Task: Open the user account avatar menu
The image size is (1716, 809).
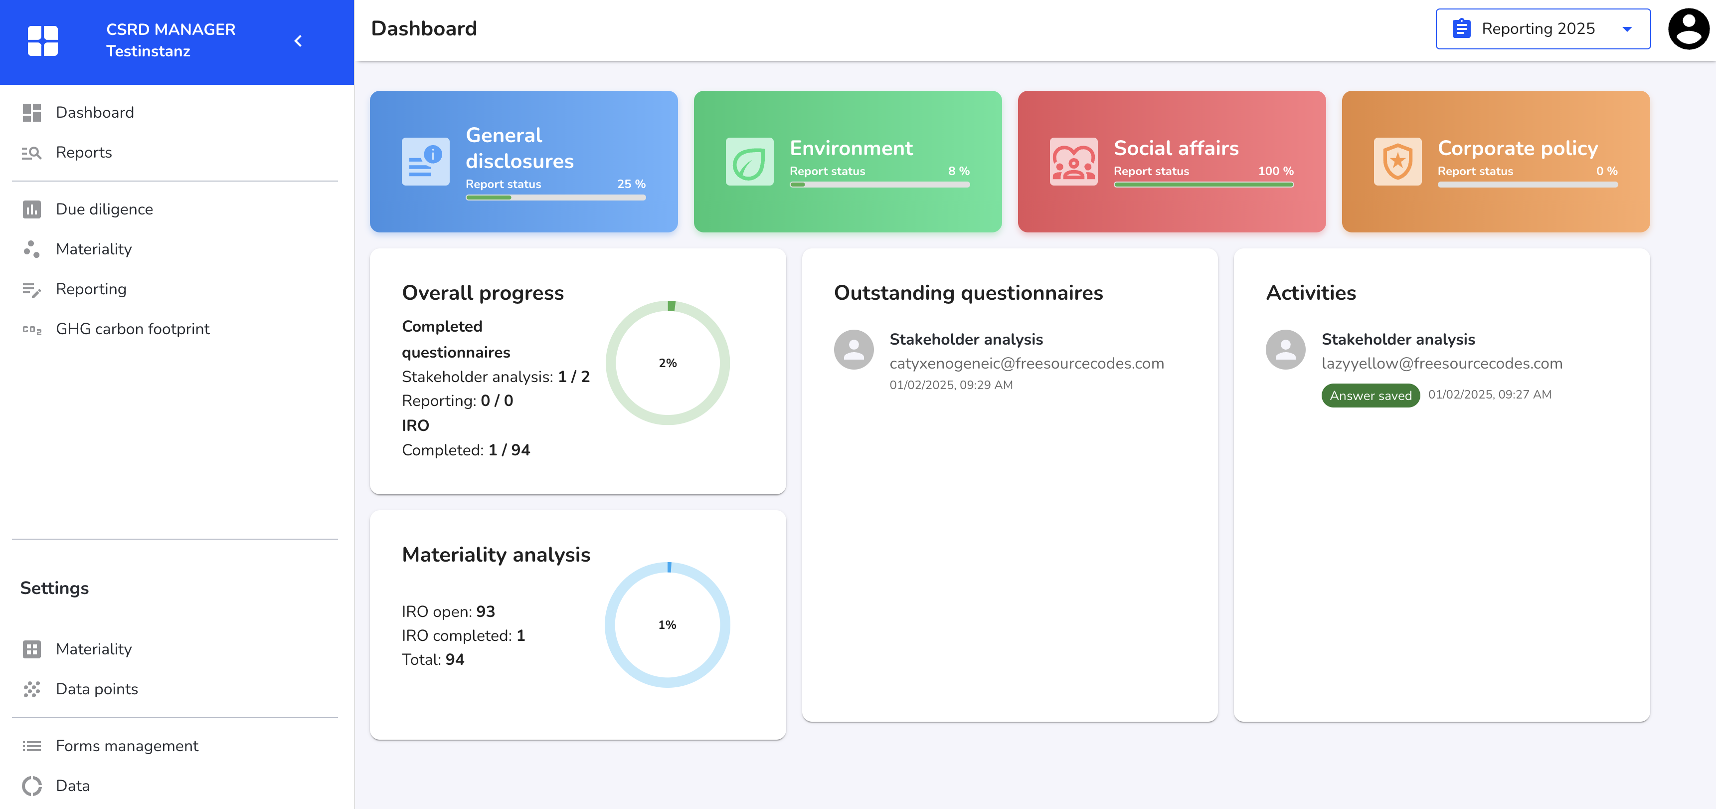Action: click(x=1688, y=28)
